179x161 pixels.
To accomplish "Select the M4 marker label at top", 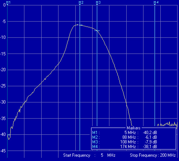I will pyautogui.click(x=156, y=3).
